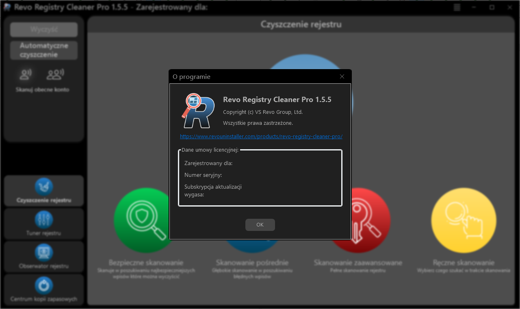Click the 'Skanowanie pośrednie' label
520x309 pixels.
pos(252,263)
